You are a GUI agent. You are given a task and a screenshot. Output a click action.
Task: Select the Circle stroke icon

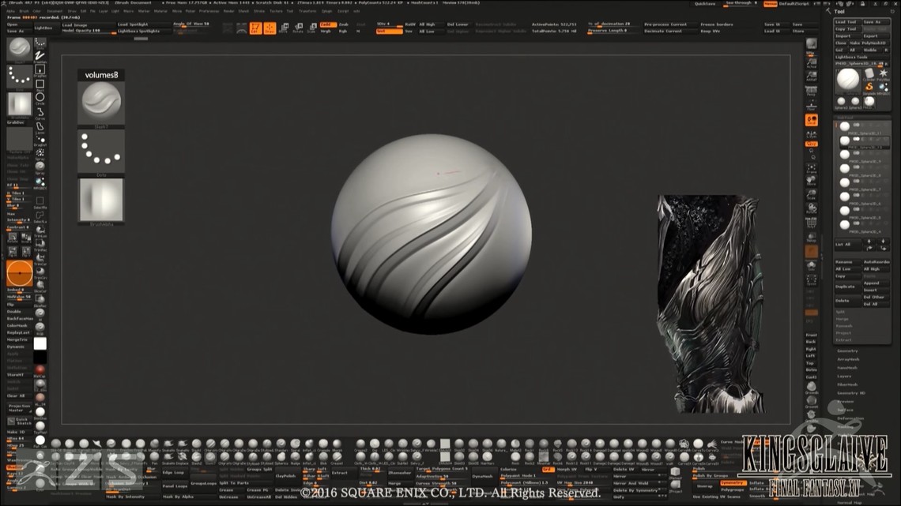[40, 98]
